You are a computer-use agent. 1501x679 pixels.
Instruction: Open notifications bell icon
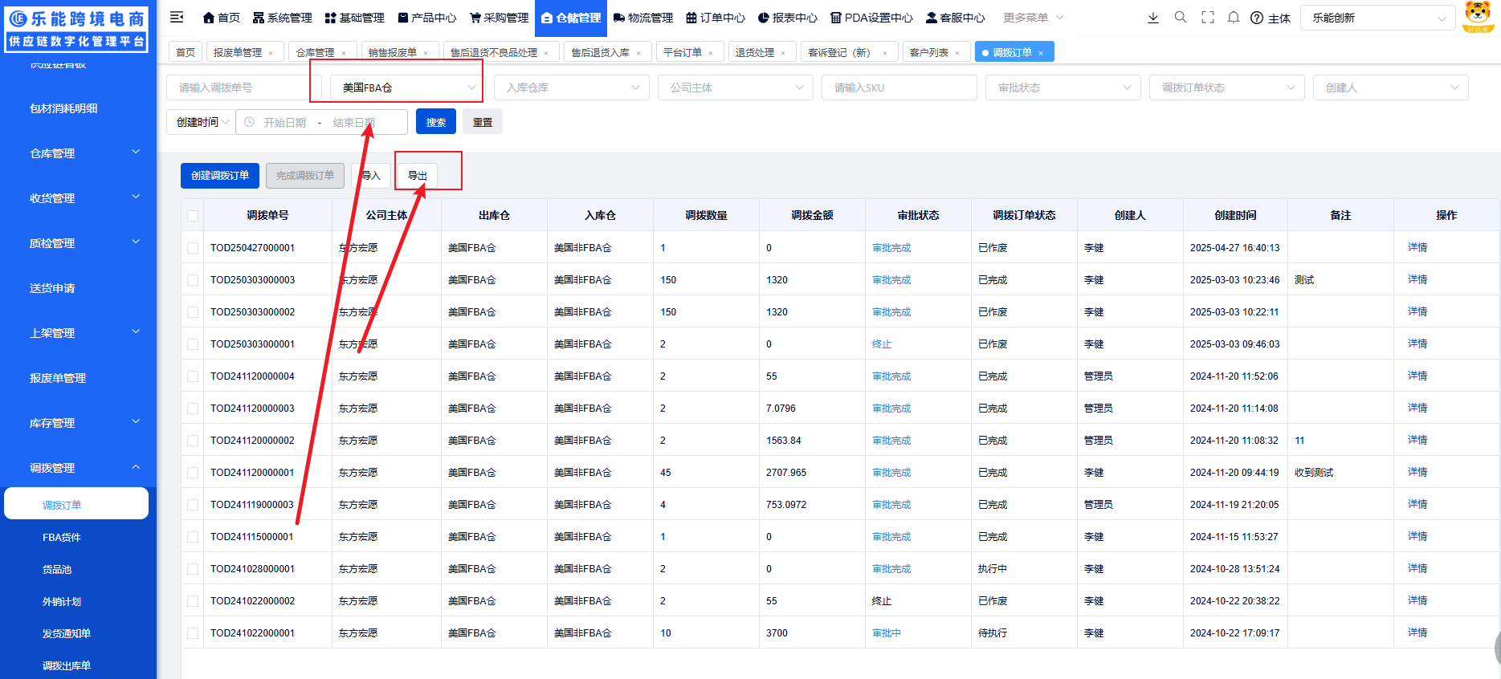1234,18
